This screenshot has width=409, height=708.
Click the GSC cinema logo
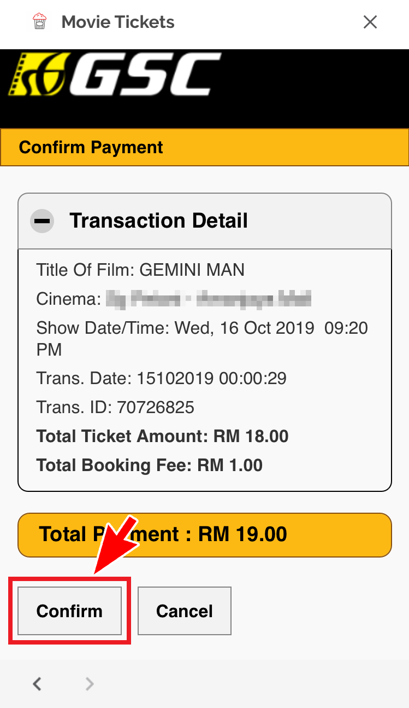115,75
